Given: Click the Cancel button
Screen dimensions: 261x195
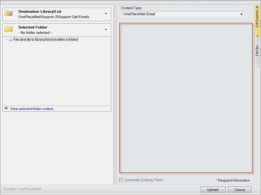Looking at the screenshot, I should (240, 190).
